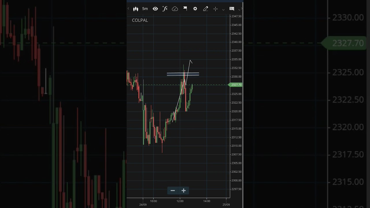Viewport: 370px width, 208px height.
Task: Click the 2300.00 price axis label
Action: [236, 180]
